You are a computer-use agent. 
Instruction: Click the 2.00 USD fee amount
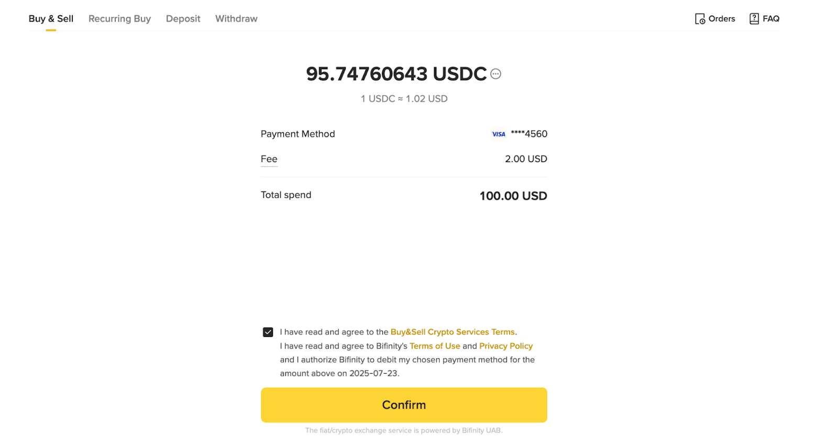tap(525, 159)
